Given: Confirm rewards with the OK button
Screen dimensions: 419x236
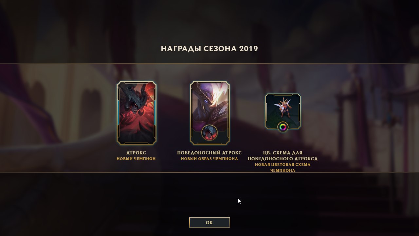Looking at the screenshot, I should point(209,223).
